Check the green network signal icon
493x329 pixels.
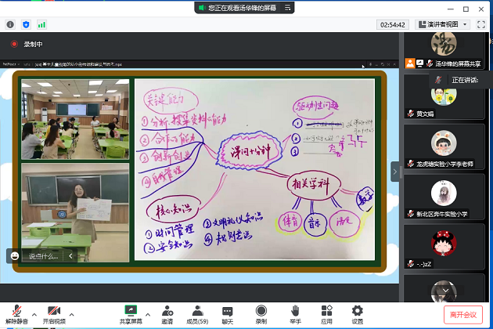point(41,24)
